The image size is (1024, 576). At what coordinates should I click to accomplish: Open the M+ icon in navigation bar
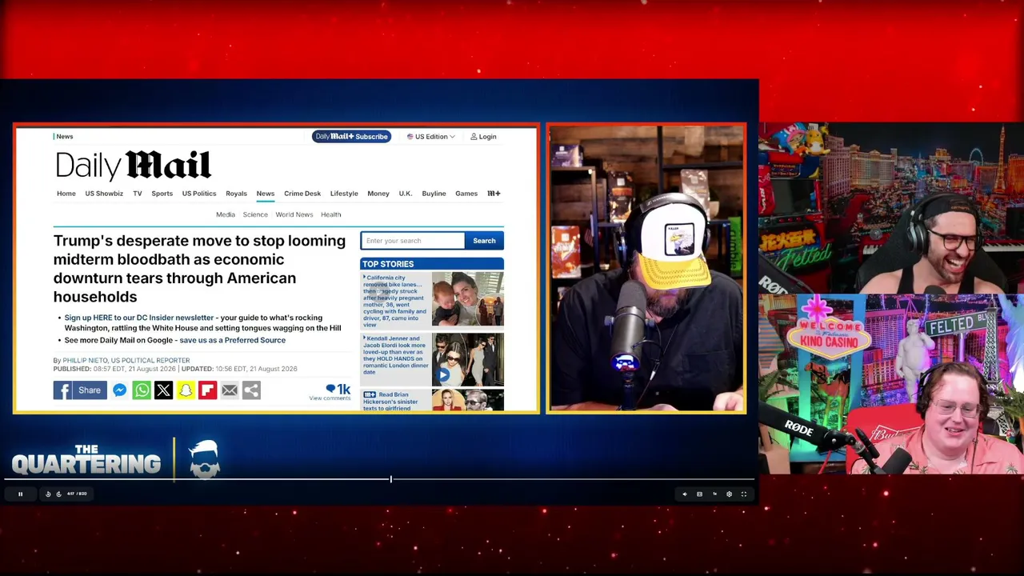pyautogui.click(x=494, y=194)
